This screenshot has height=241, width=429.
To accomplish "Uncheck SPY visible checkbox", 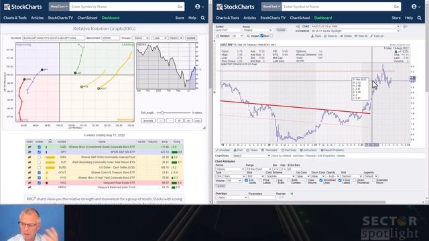I will click(39, 152).
